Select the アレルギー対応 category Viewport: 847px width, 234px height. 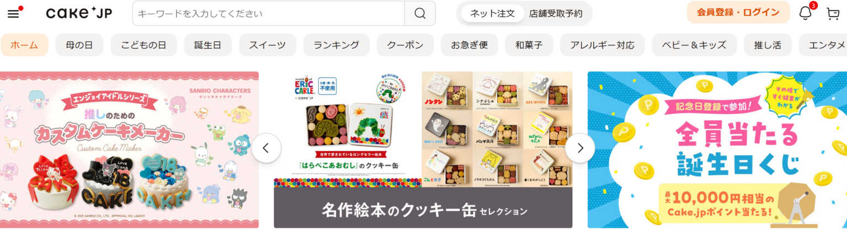602,45
